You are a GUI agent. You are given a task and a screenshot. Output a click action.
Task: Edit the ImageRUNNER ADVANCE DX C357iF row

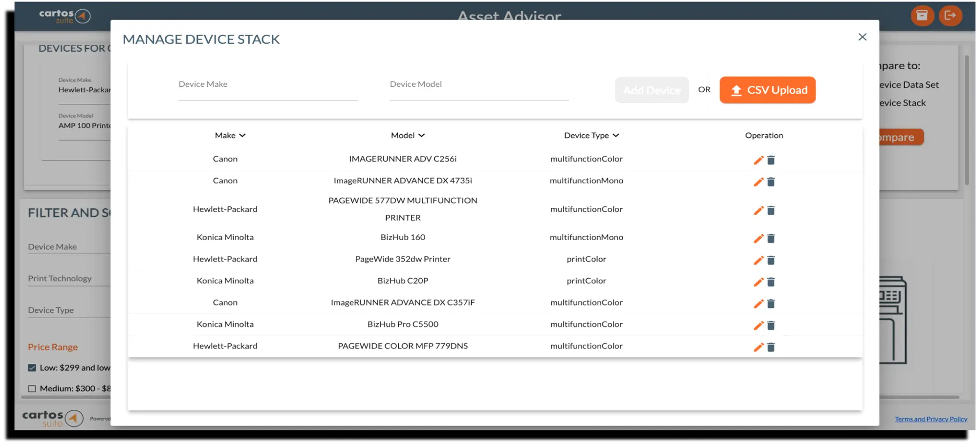pyautogui.click(x=758, y=303)
